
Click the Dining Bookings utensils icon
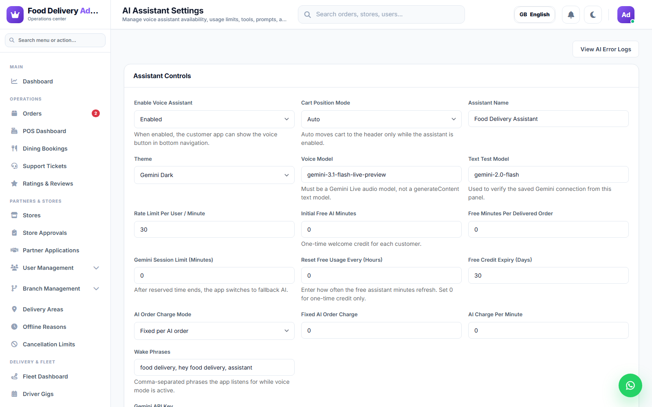click(14, 149)
